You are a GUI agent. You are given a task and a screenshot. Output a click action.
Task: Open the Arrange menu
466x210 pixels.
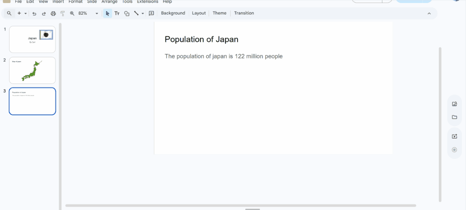(109, 1)
